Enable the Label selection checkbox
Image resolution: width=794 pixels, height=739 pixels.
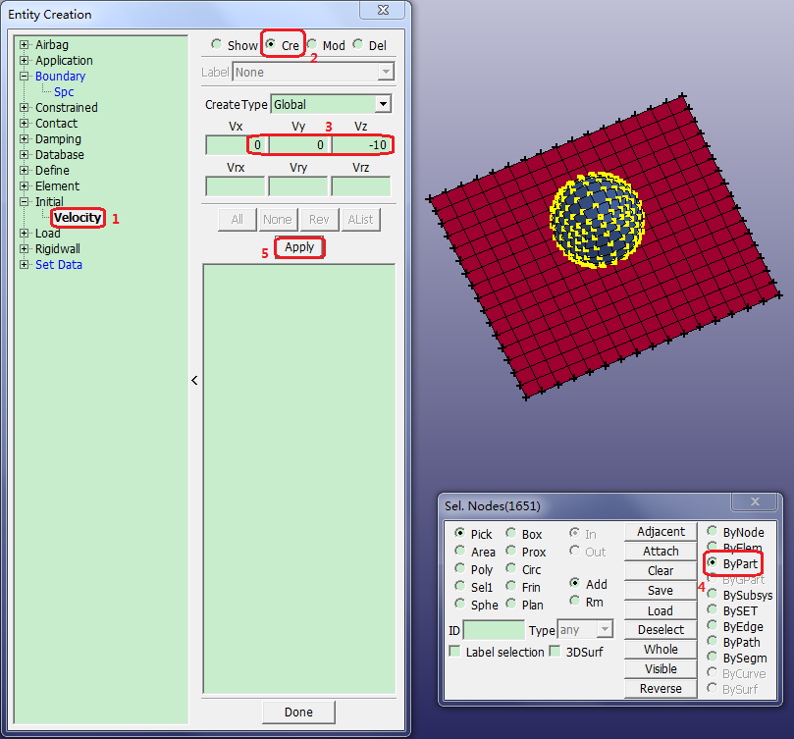pos(455,652)
